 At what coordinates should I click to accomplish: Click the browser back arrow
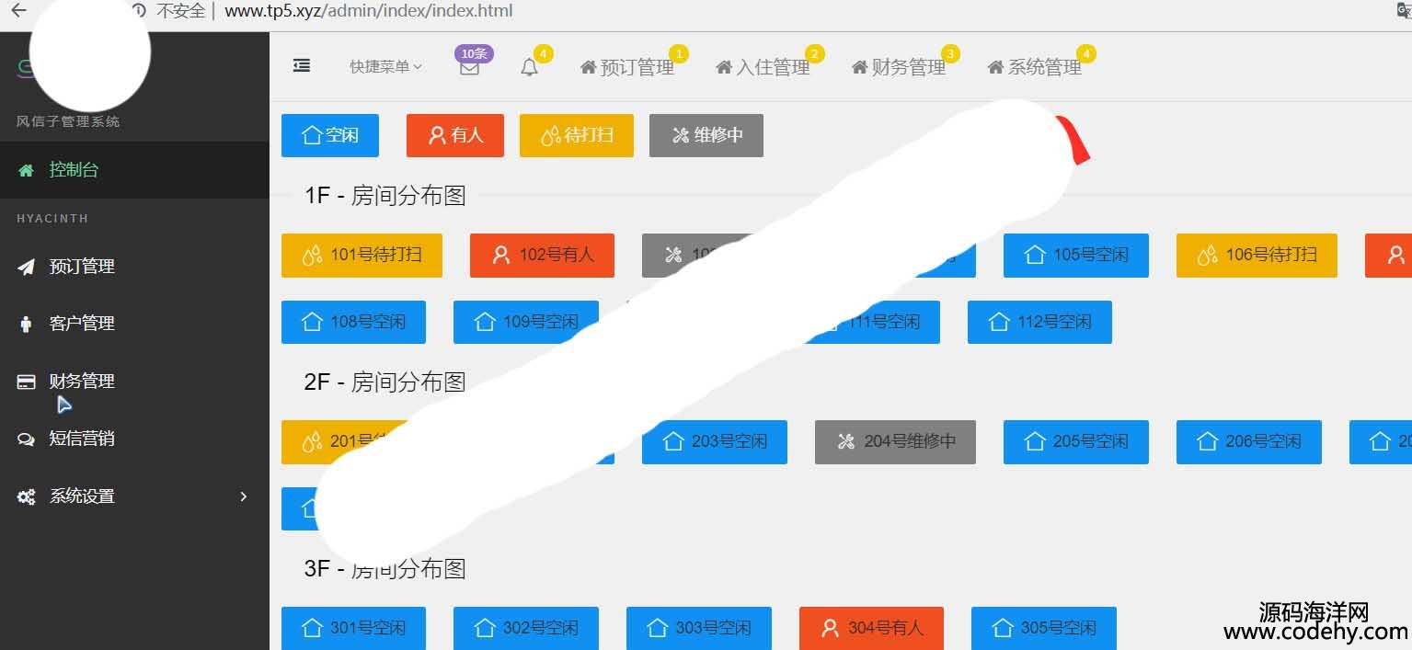(x=18, y=11)
